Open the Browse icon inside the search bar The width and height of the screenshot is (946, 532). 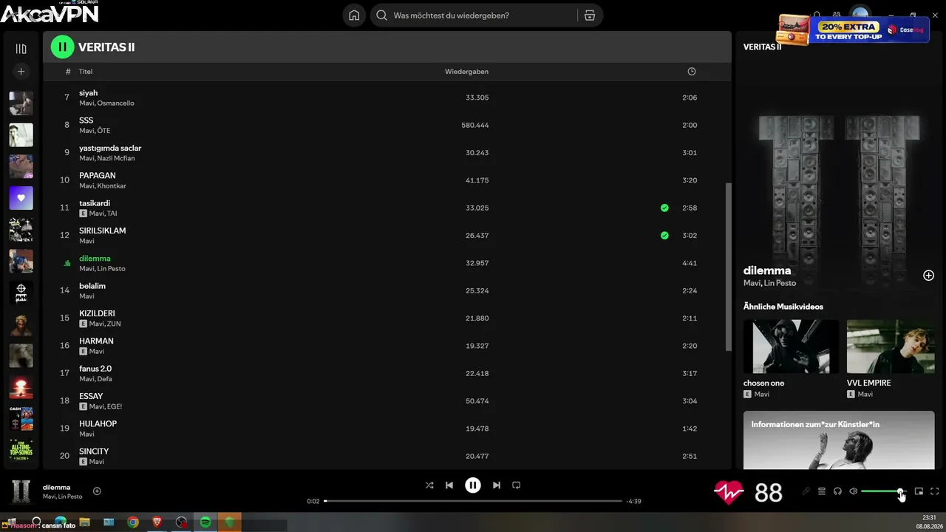pyautogui.click(x=589, y=16)
